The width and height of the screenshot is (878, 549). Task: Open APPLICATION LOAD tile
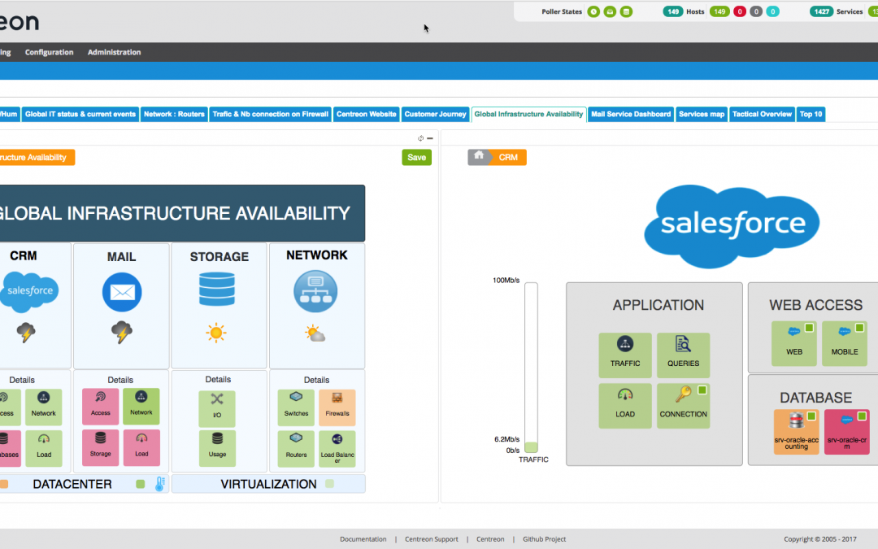[x=625, y=406]
